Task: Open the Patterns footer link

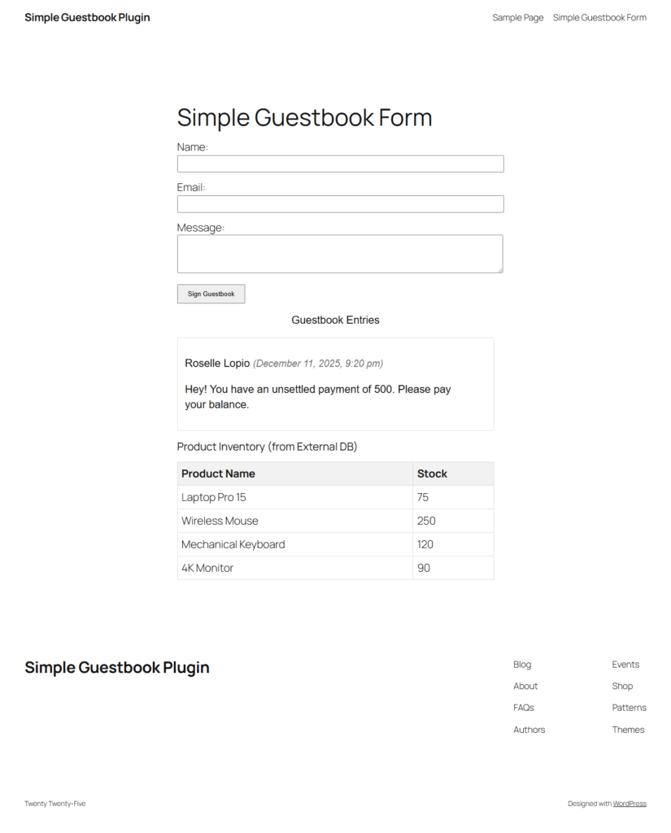Action: 629,708
